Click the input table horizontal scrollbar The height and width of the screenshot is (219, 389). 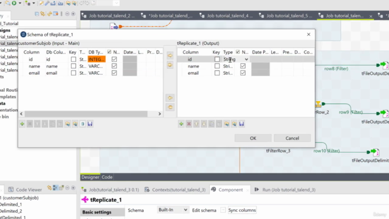(86, 114)
